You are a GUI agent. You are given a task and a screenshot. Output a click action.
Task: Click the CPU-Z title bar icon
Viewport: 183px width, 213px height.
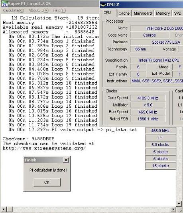tap(103, 5)
